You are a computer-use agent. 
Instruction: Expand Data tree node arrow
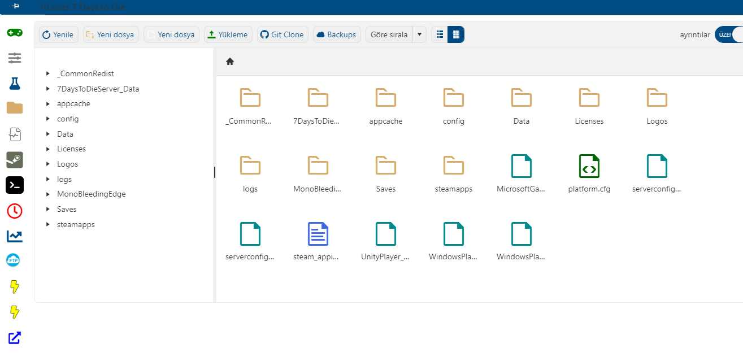coord(48,134)
